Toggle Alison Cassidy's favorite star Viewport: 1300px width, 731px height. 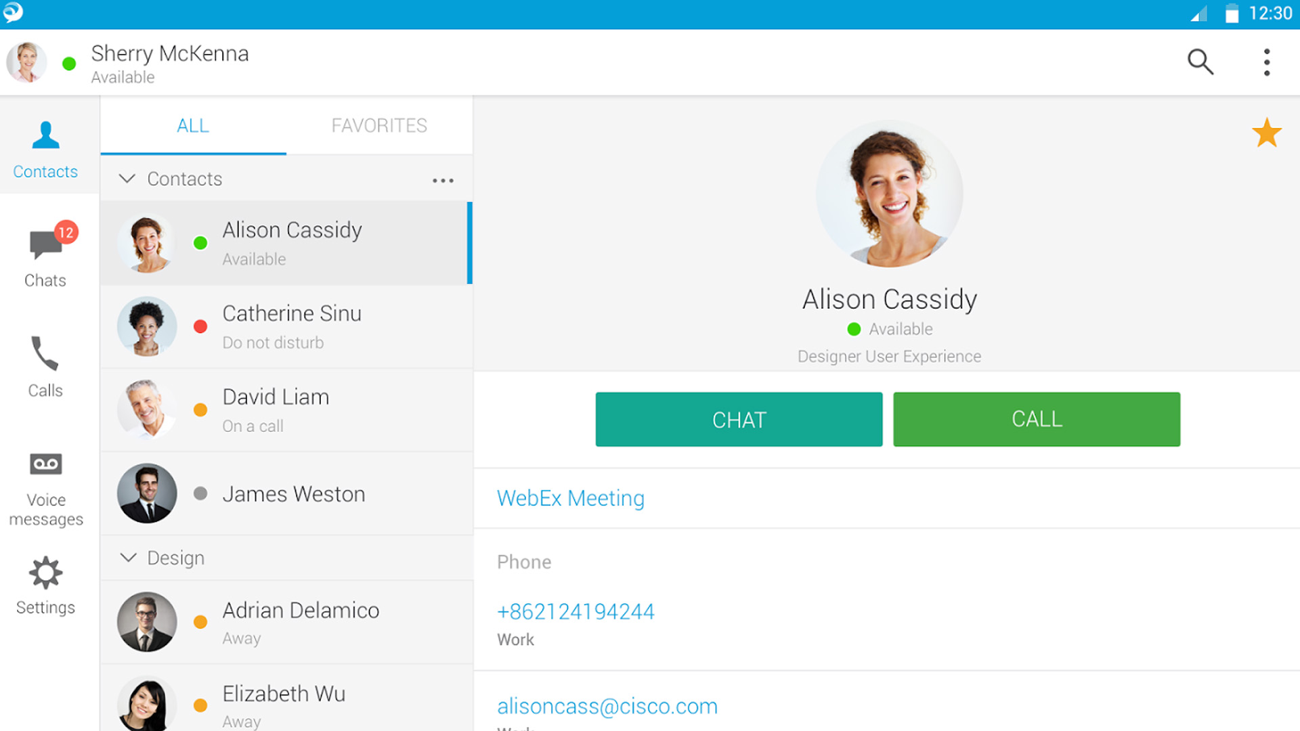click(x=1266, y=133)
